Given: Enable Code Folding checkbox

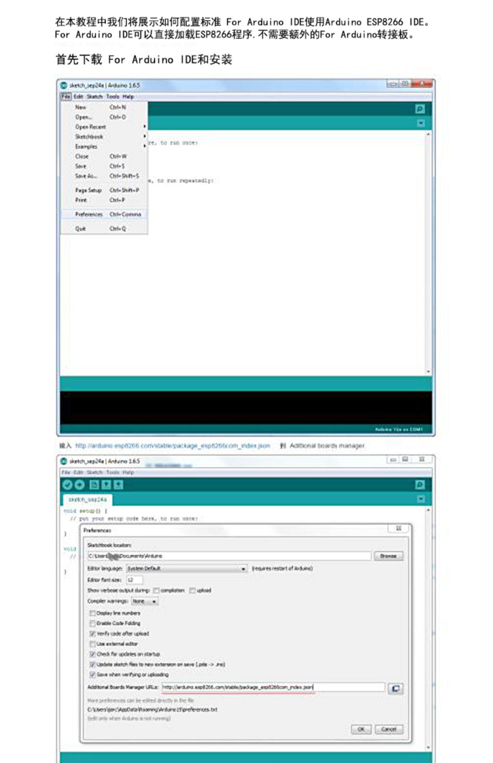Looking at the screenshot, I should click(x=93, y=623).
